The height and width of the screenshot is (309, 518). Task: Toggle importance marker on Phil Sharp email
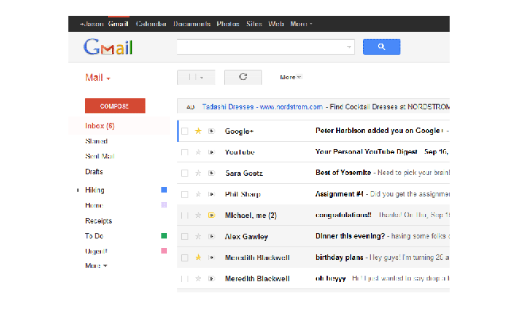(x=211, y=194)
